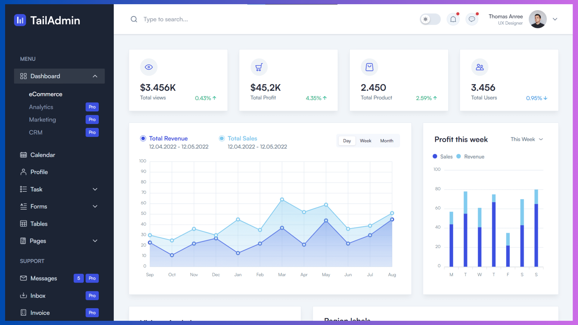Click the Total Product bag icon
Viewport: 578px width, 325px height.
pyautogui.click(x=369, y=67)
